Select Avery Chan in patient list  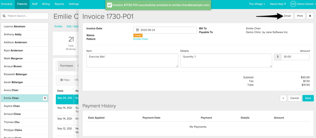(25, 90)
